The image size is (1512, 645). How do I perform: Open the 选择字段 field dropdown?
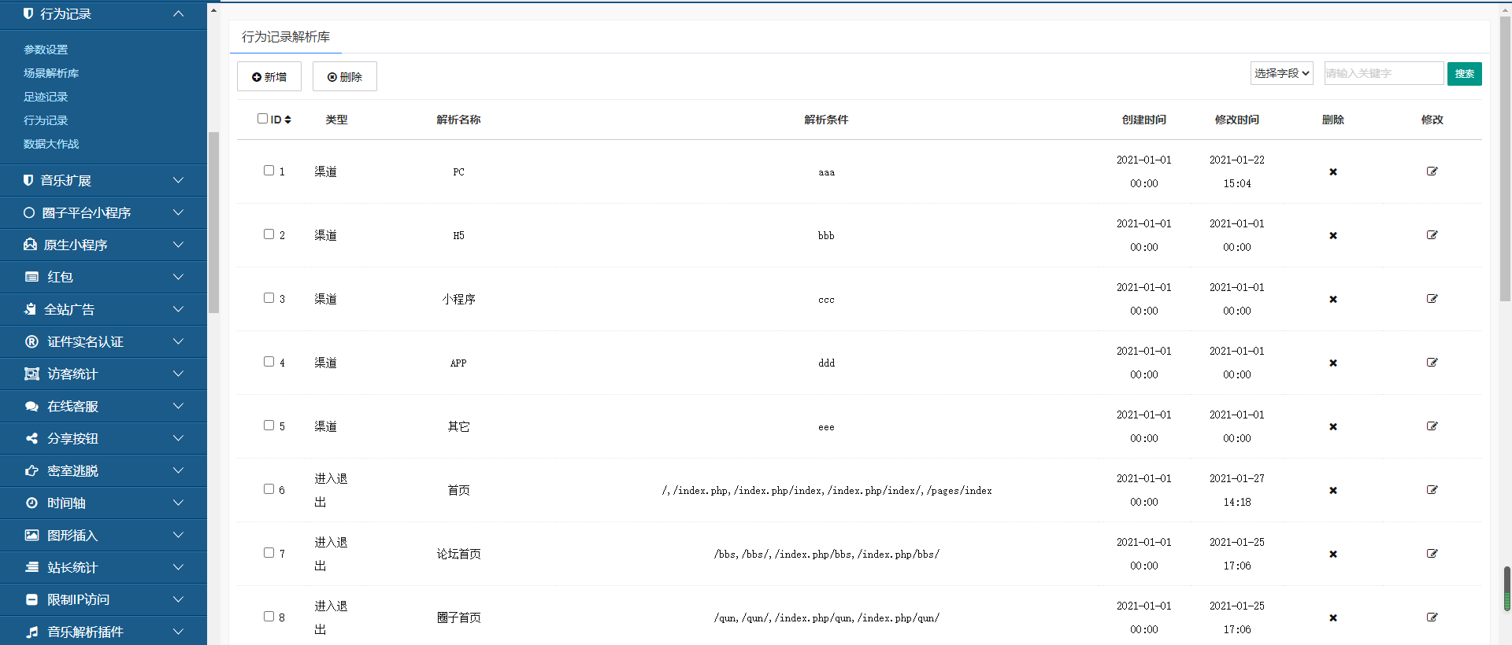(1281, 73)
